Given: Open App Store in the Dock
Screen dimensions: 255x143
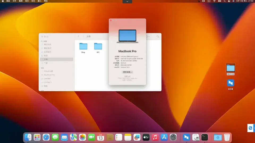Looking at the screenshot, I should pyautogui.click(x=164, y=137).
